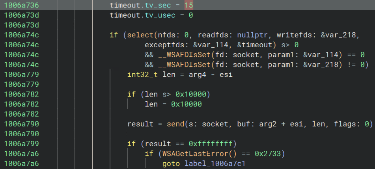Image resolution: width=375 pixels, height=169 pixels.
Task: Click address 1006a779 beside the len declaration
Action: (x=22, y=74)
